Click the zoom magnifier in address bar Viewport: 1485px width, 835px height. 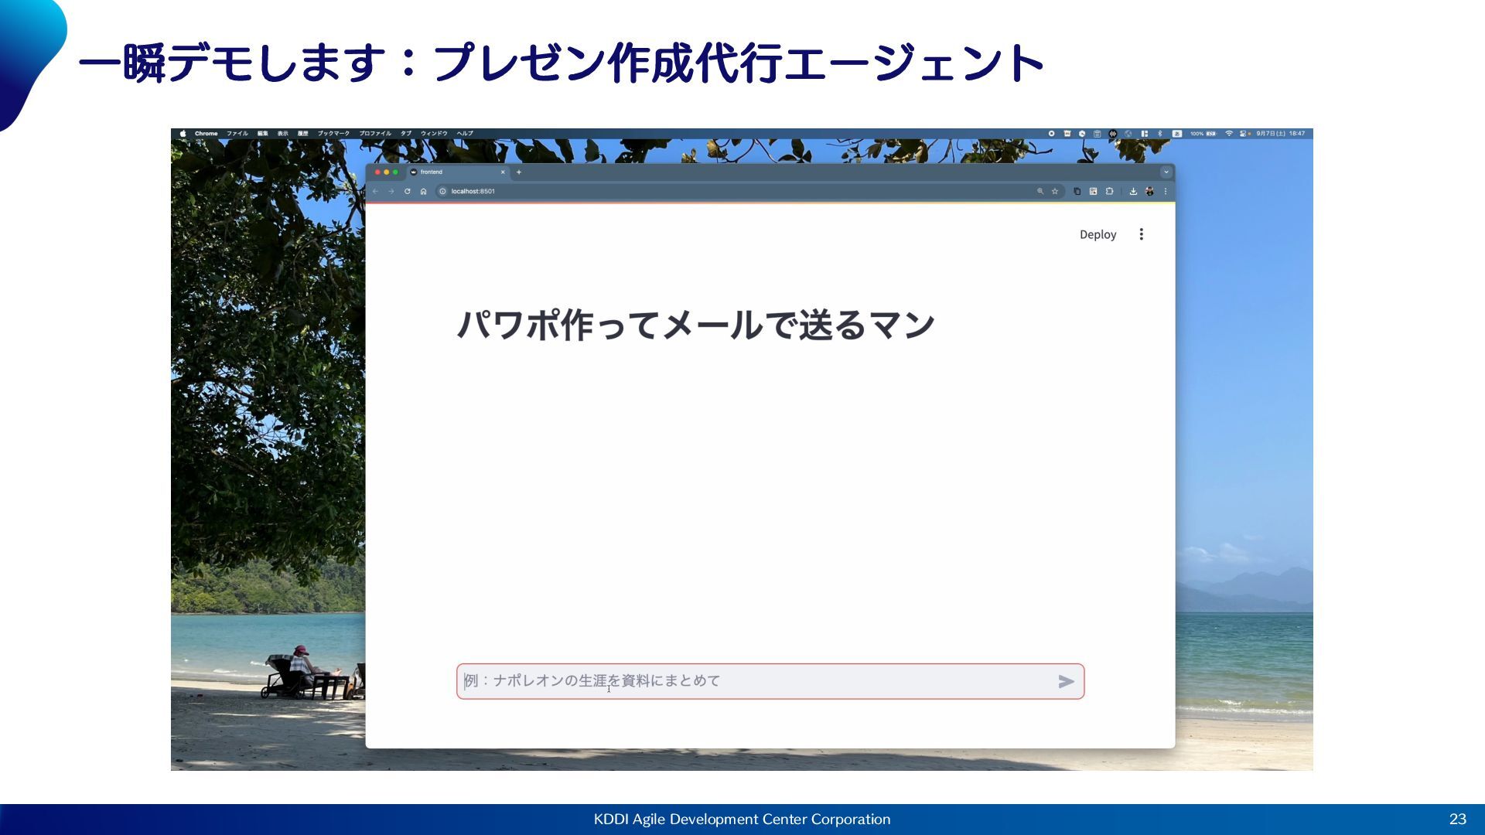(x=1040, y=191)
